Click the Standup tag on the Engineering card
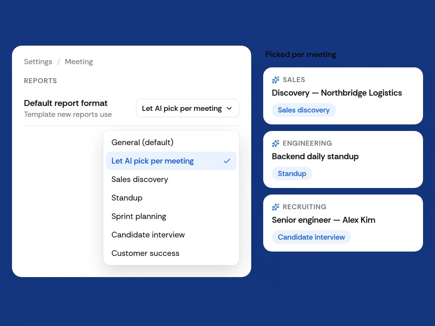 pos(292,174)
